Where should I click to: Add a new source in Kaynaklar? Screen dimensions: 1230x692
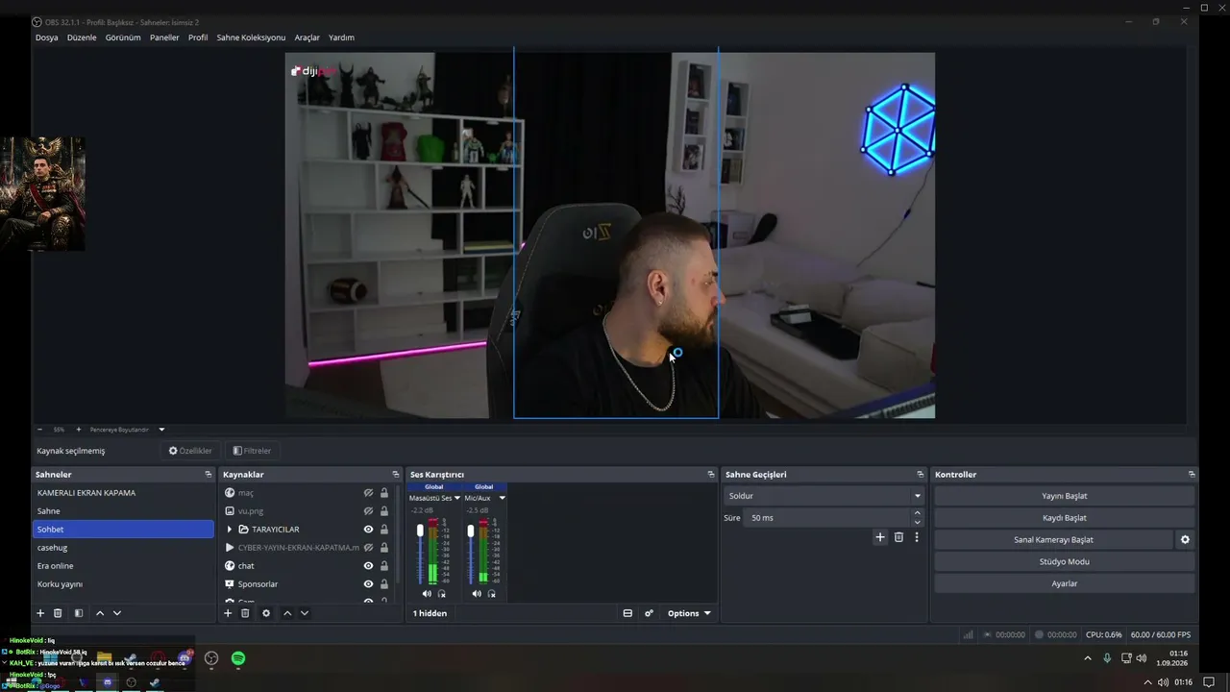click(x=228, y=613)
